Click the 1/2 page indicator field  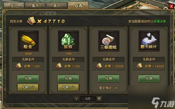click(x=88, y=99)
